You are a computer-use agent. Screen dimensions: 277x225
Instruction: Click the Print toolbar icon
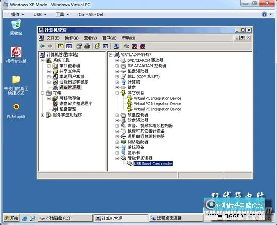click(87, 46)
